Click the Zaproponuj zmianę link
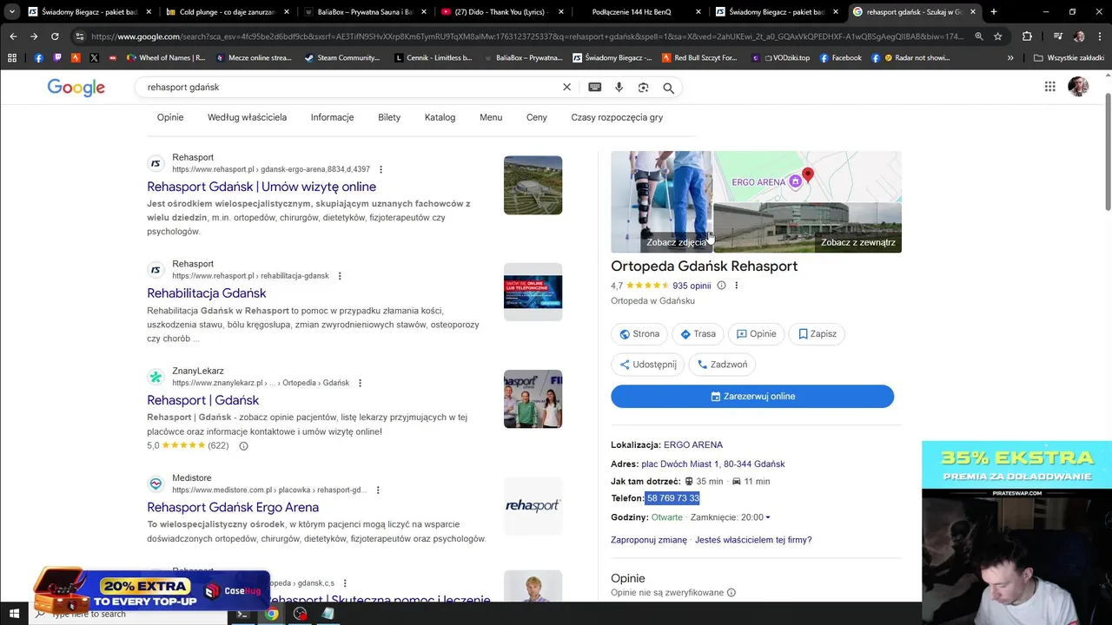Image resolution: width=1112 pixels, height=625 pixels. 649,540
